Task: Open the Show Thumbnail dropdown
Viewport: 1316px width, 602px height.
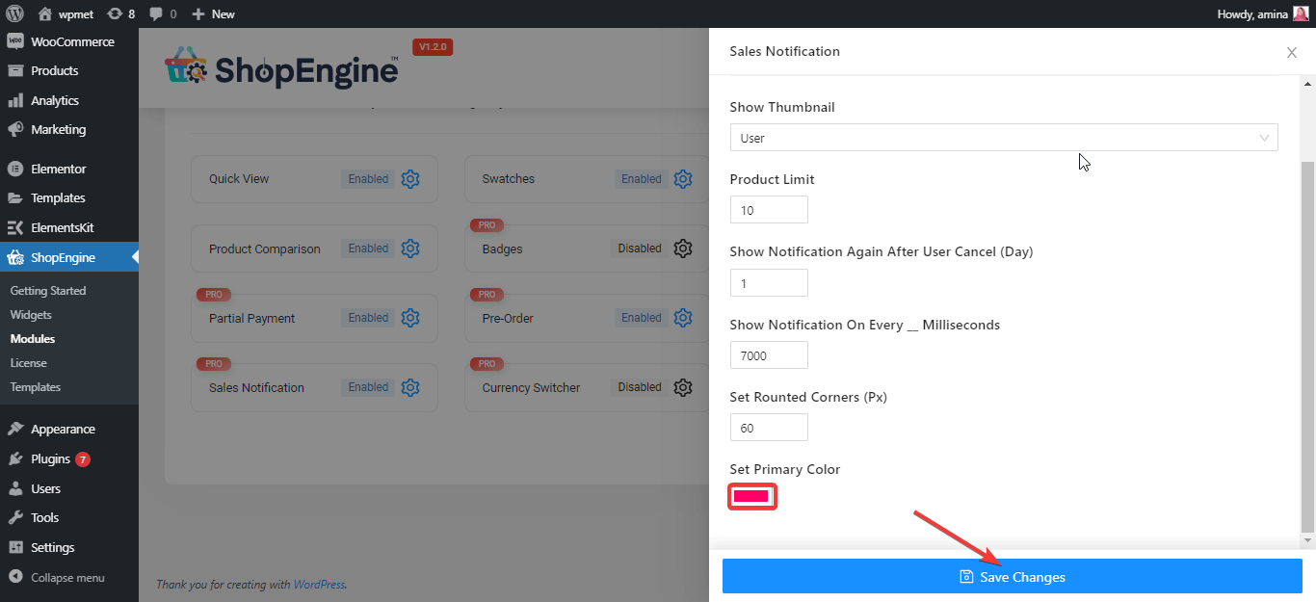Action: point(1004,138)
